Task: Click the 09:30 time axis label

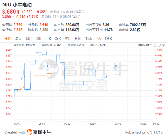Action: (x=156, y=124)
